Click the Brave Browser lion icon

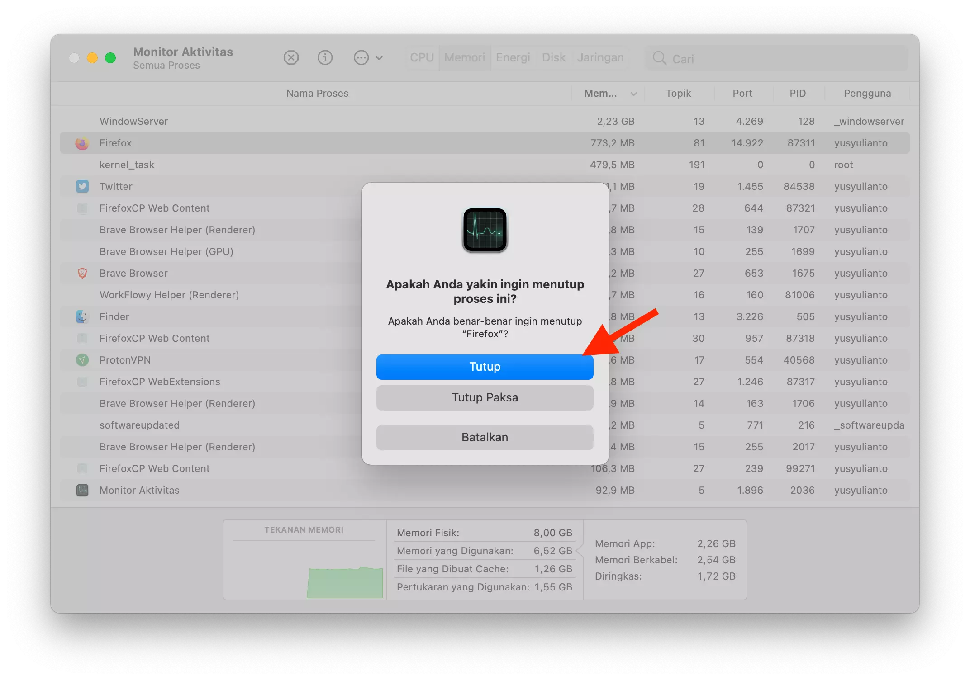(x=82, y=273)
